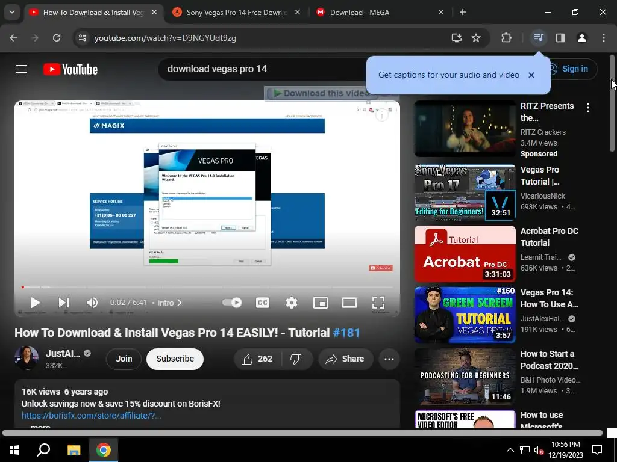Skip to the next video
The height and width of the screenshot is (462, 617).
(64, 303)
